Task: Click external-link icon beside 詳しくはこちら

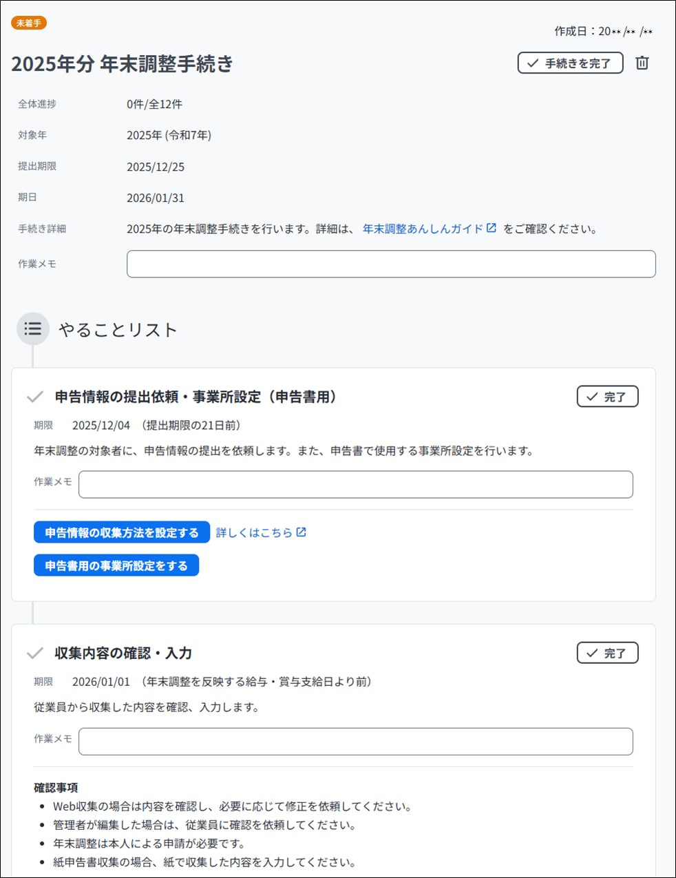Action: coord(302,532)
